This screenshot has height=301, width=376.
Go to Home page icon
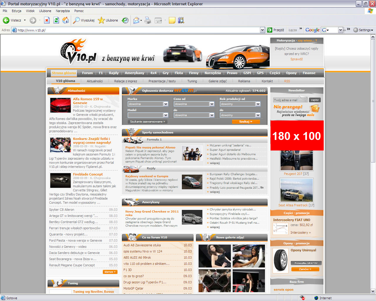(x=66, y=20)
